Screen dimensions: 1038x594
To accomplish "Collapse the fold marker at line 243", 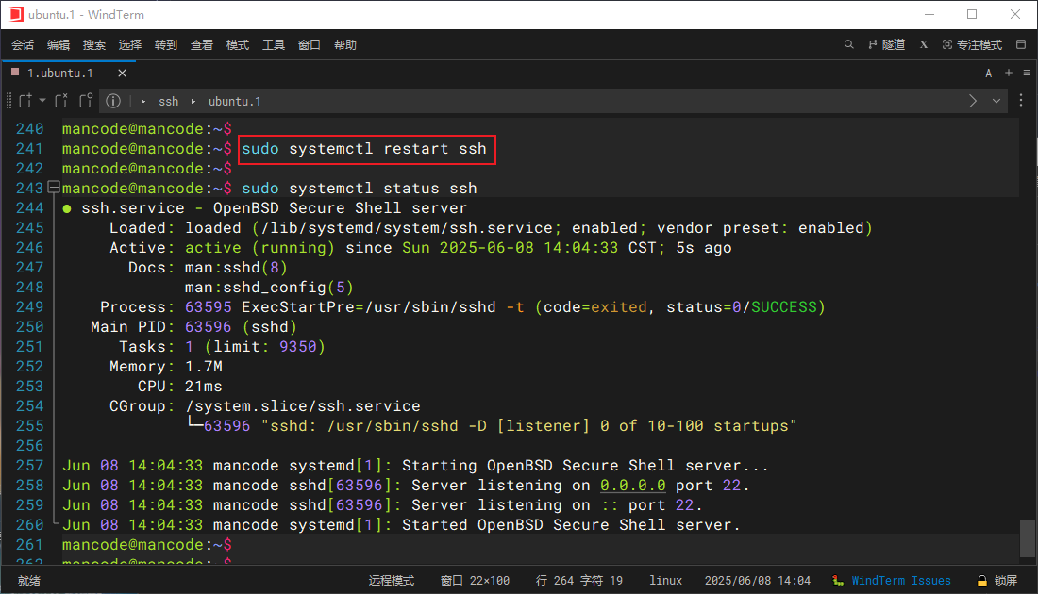I will (x=53, y=188).
